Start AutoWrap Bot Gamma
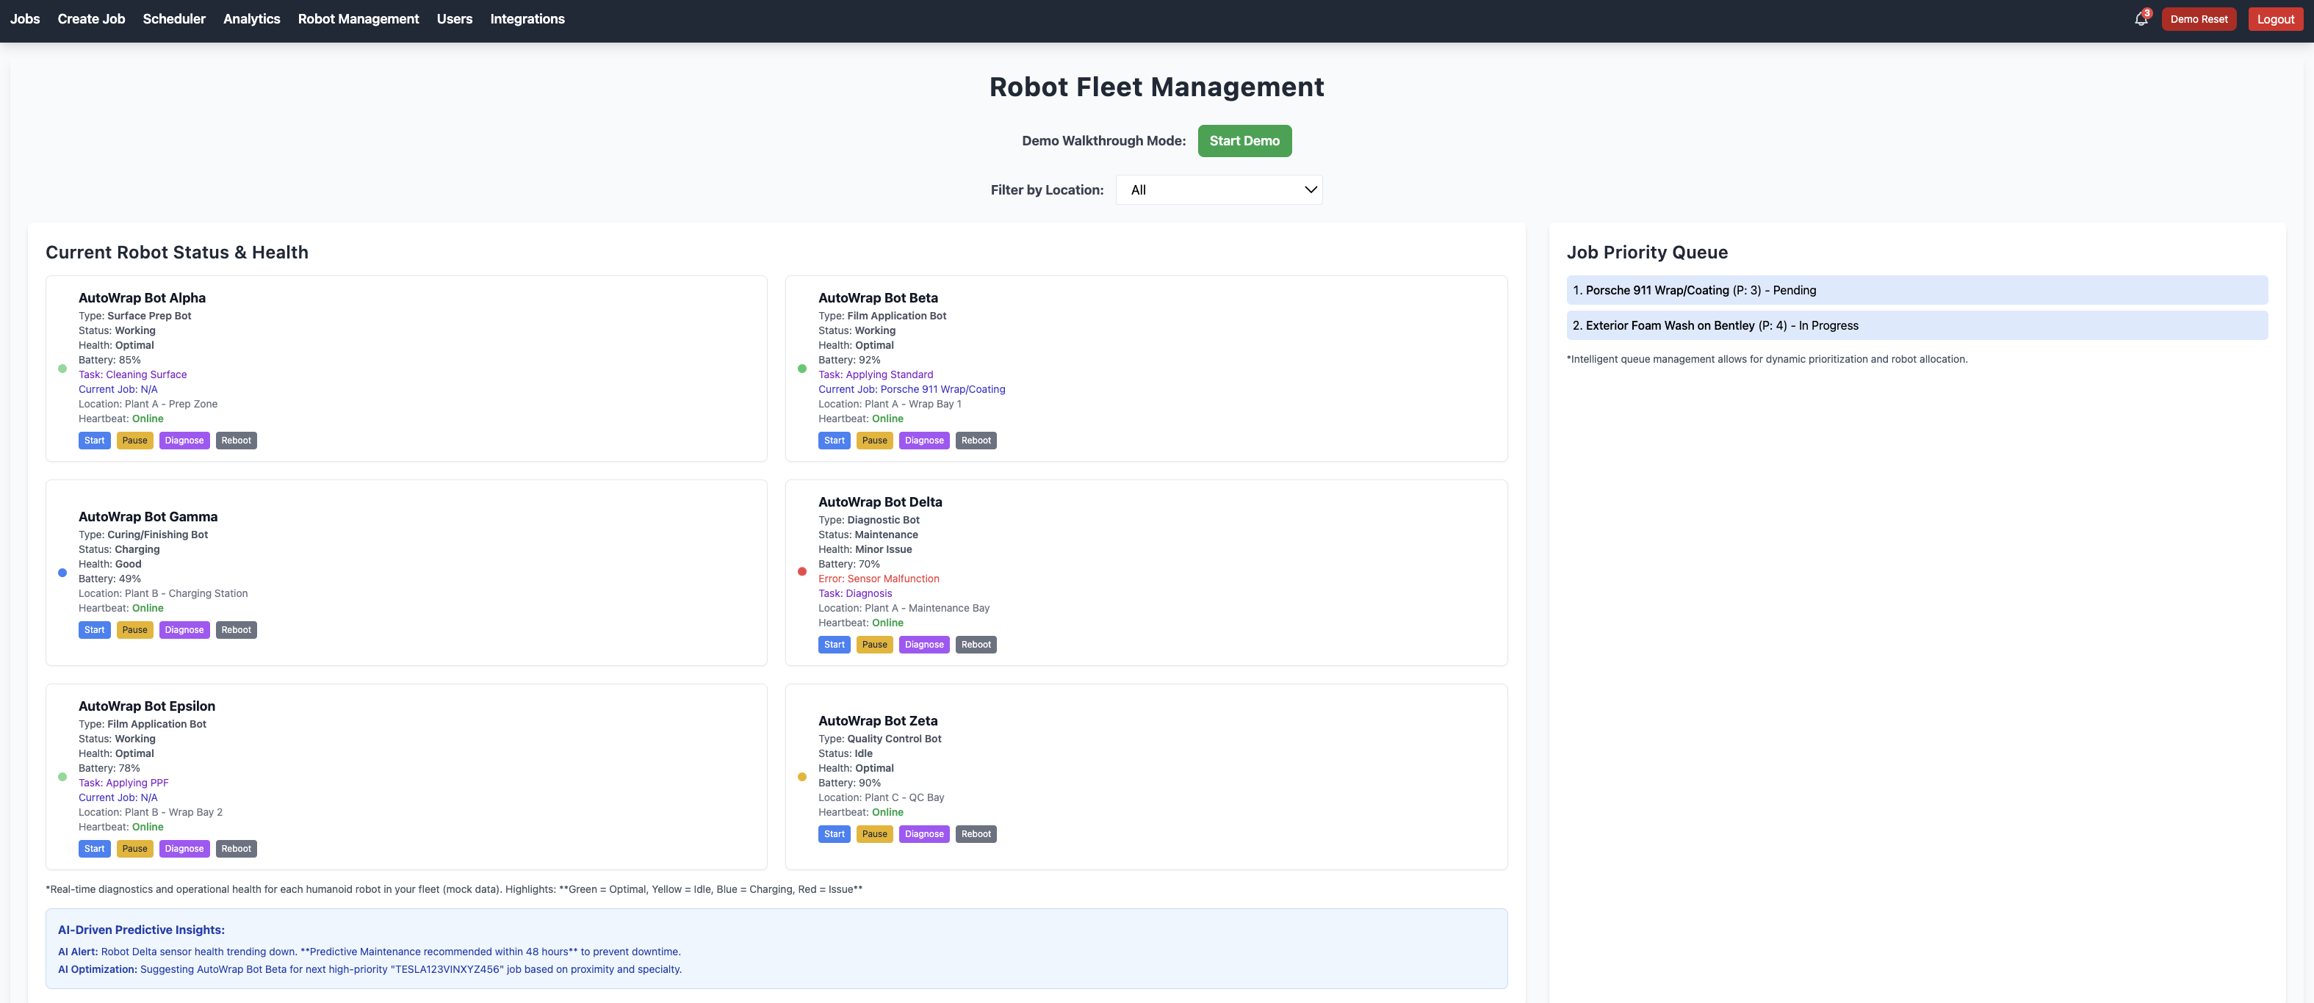Viewport: 2314px width, 1003px height. (94, 630)
